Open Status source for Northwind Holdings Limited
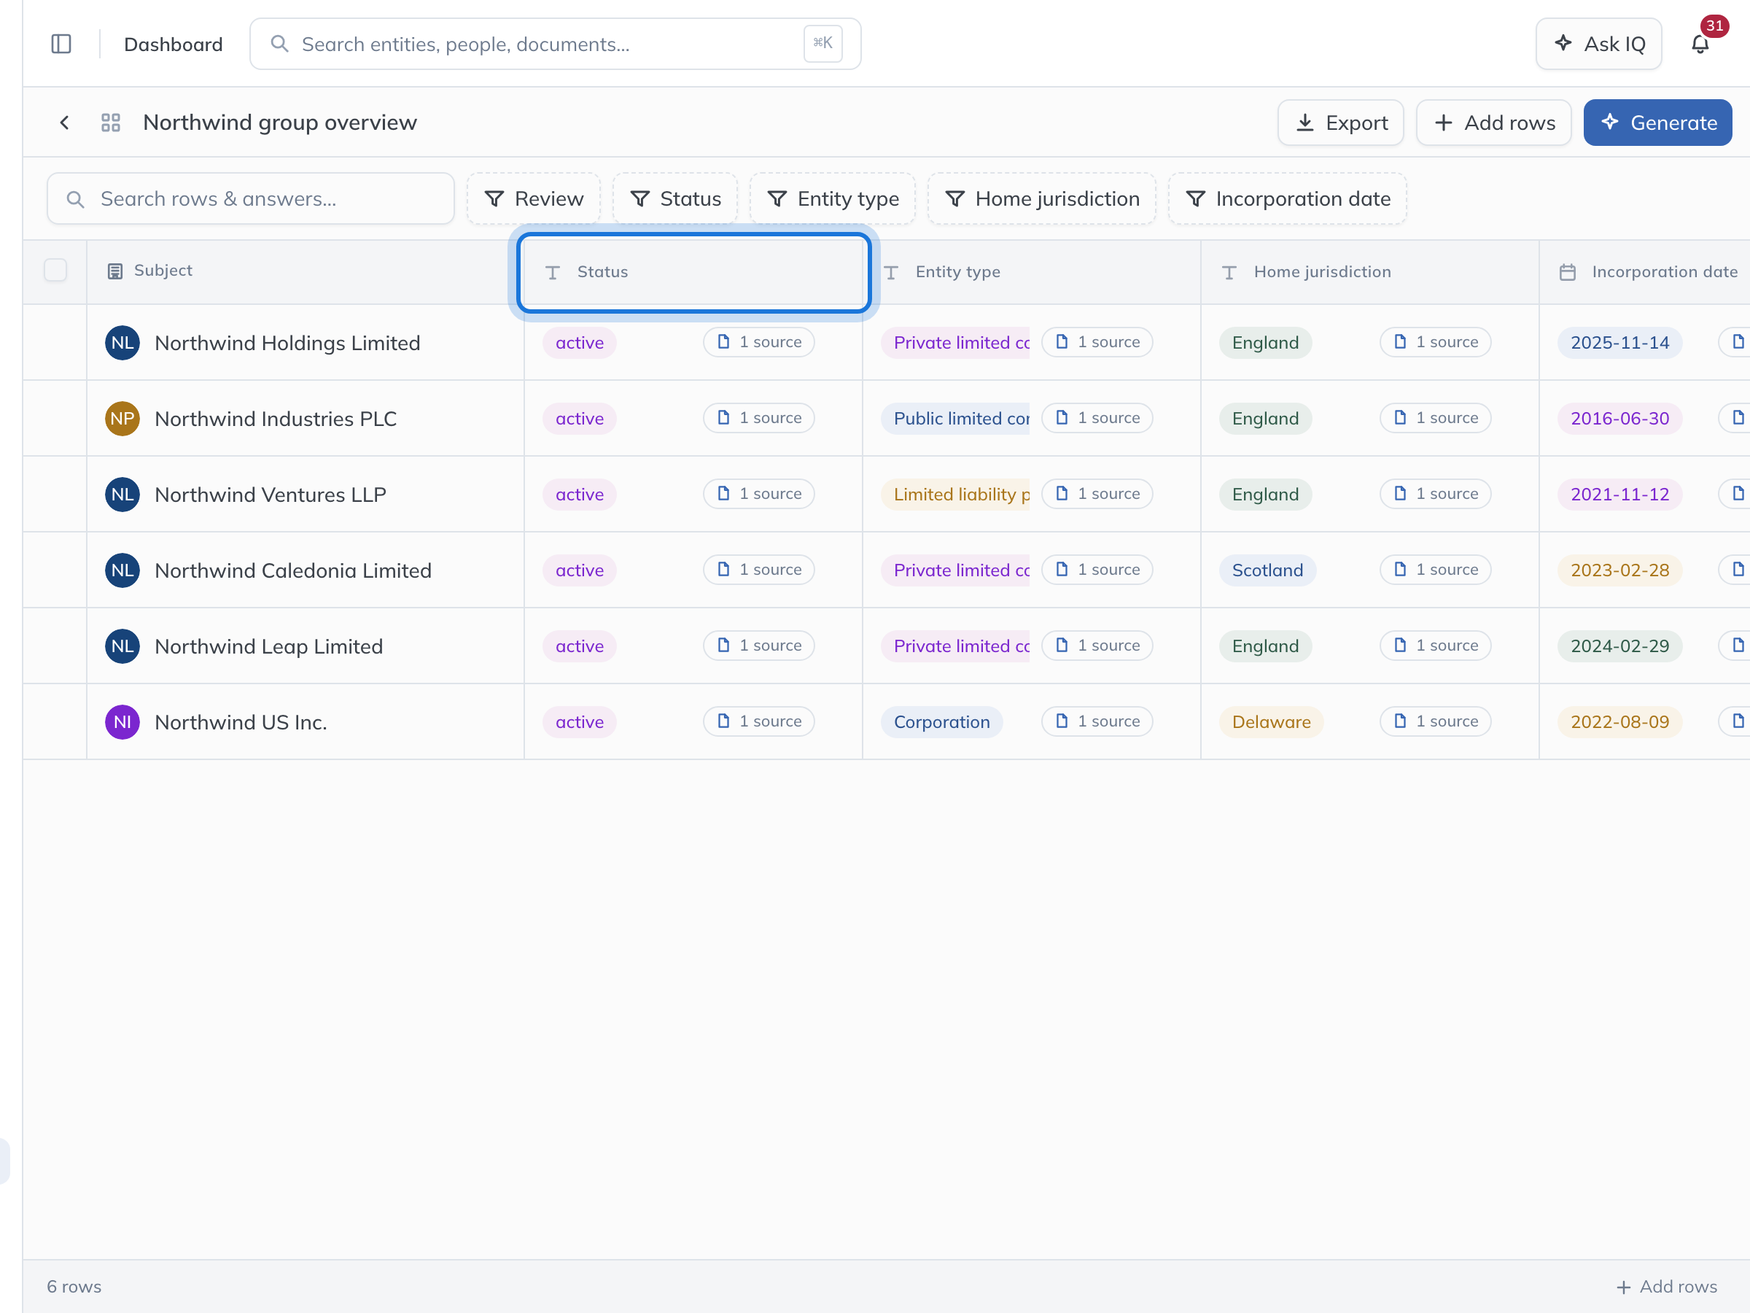Image resolution: width=1750 pixels, height=1313 pixels. [x=759, y=342]
